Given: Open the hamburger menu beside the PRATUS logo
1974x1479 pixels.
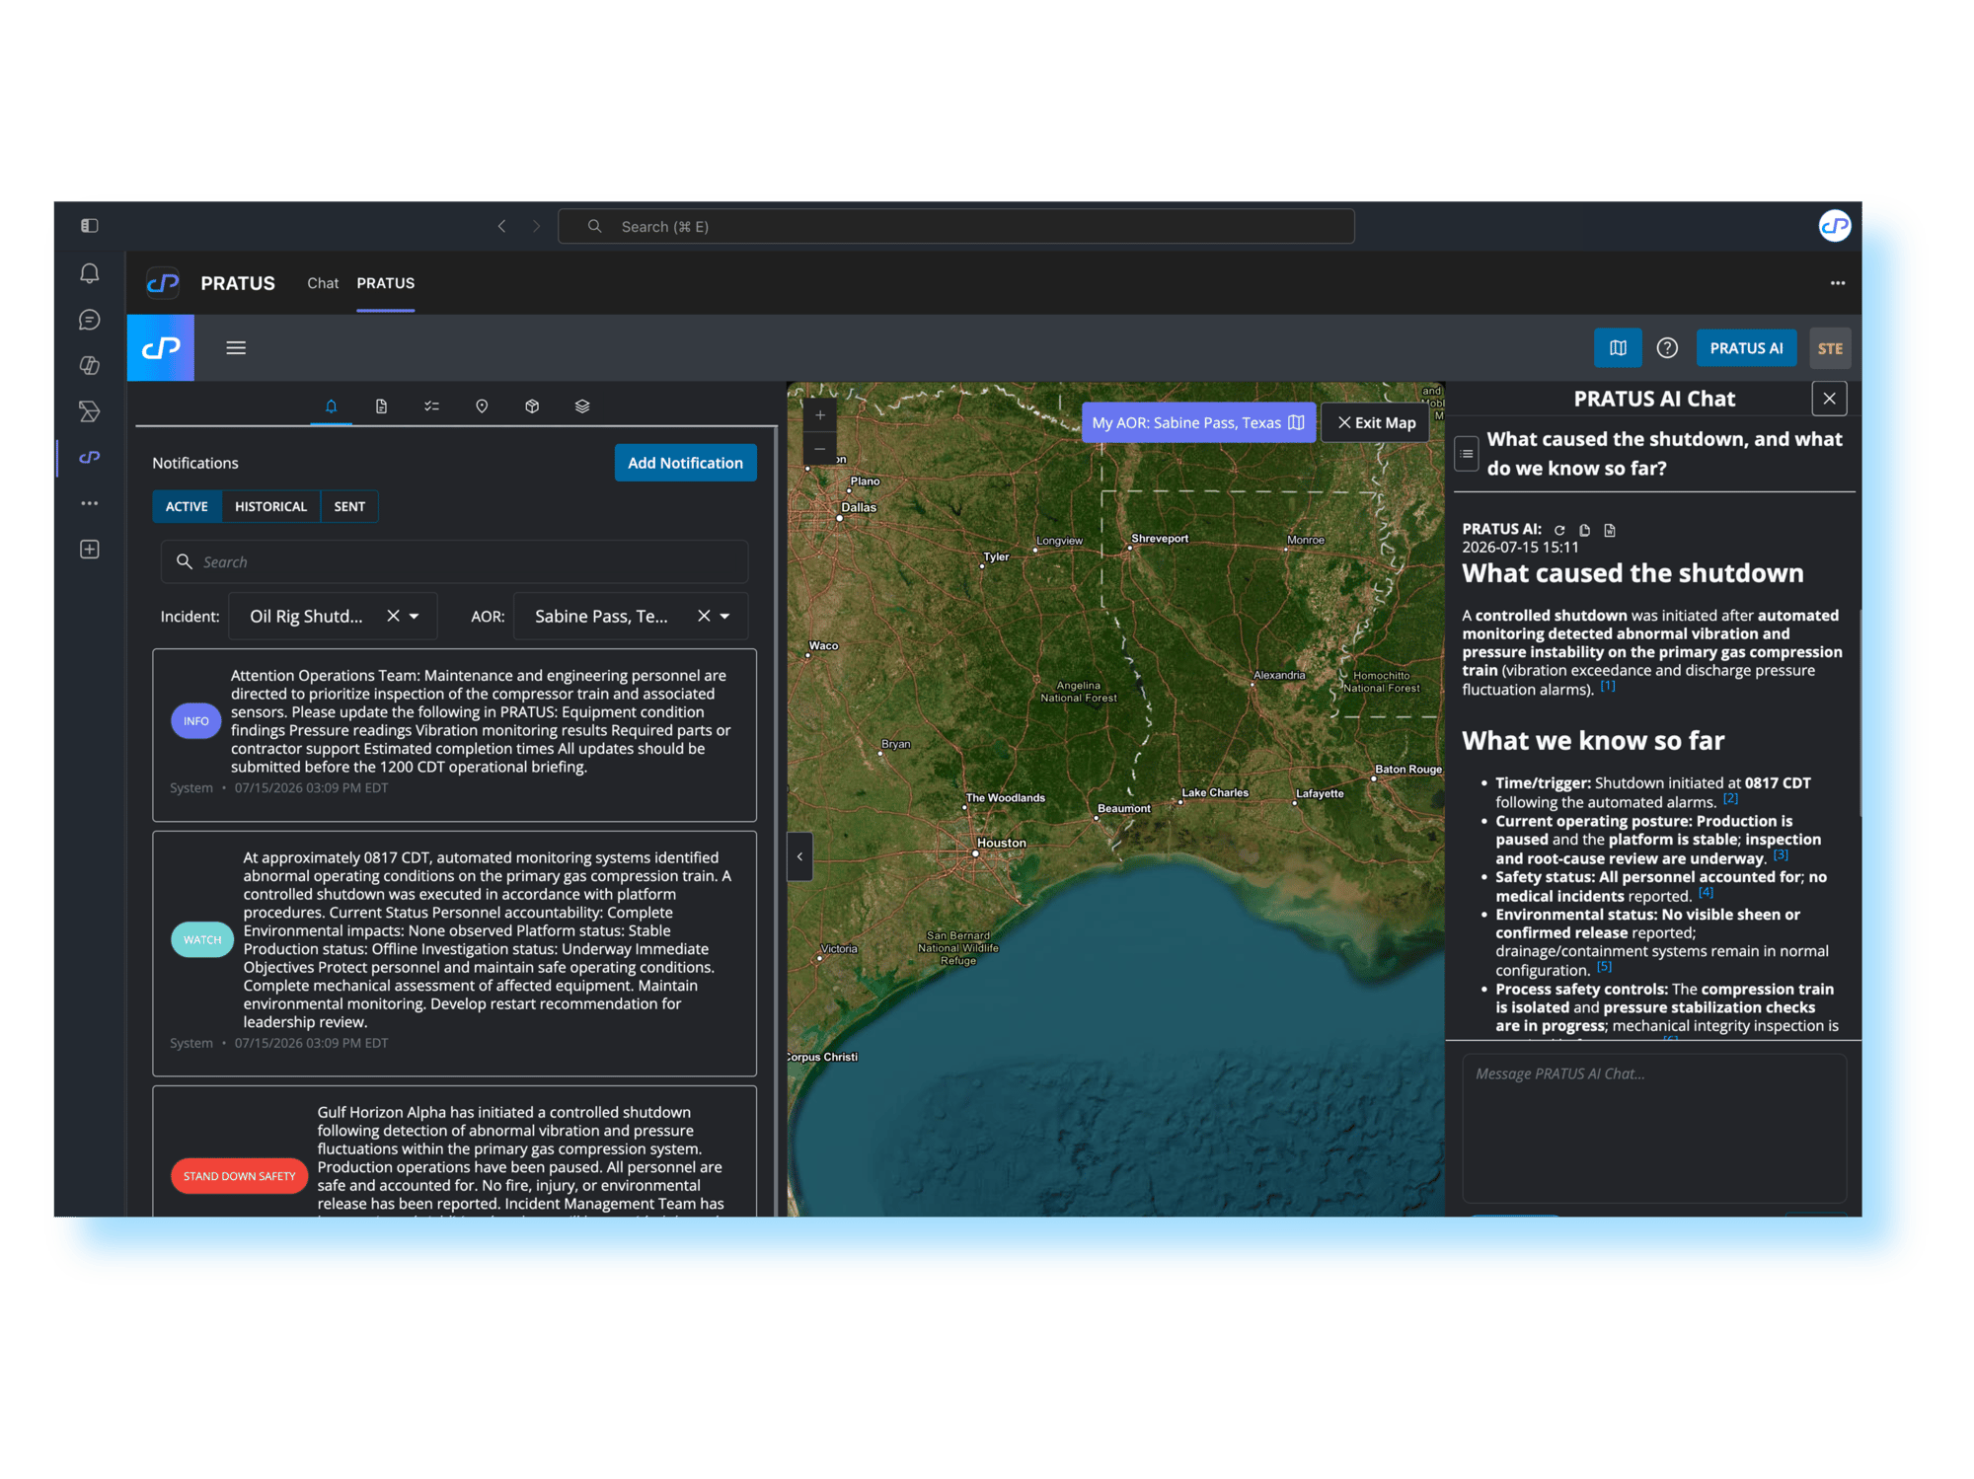Looking at the screenshot, I should [236, 347].
